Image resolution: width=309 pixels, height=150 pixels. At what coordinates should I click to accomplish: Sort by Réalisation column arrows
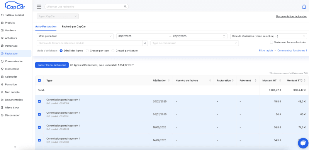tap(169, 80)
